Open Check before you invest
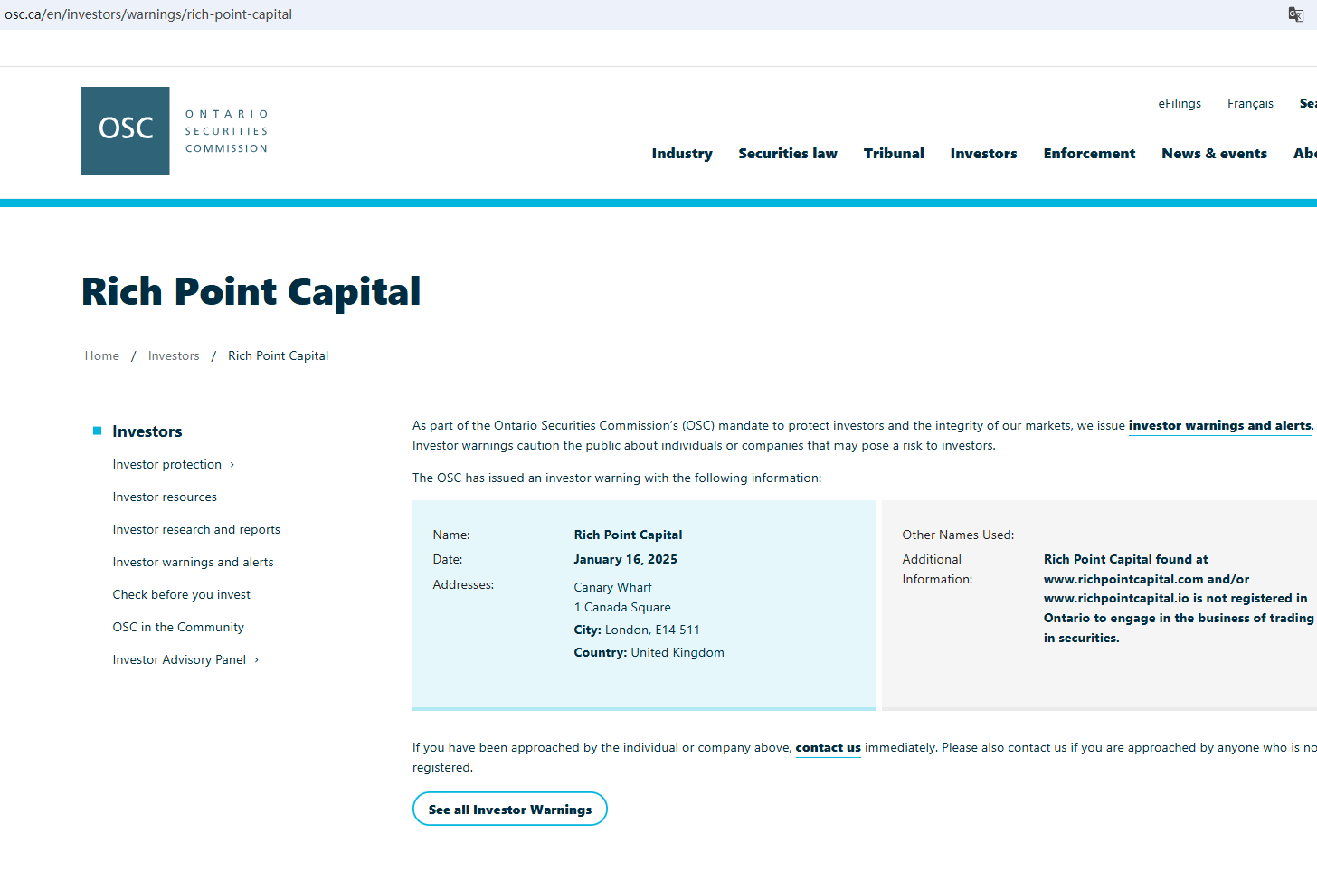The width and height of the screenshot is (1317, 881). (x=182, y=595)
